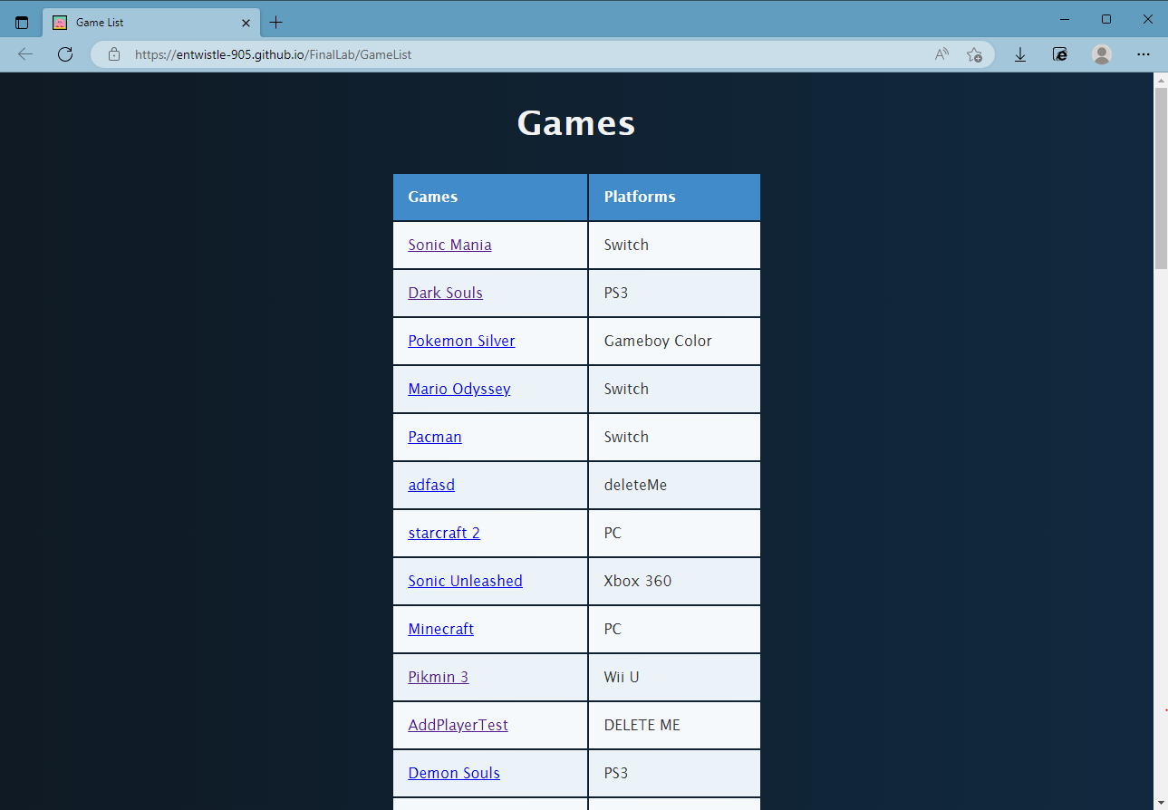The image size is (1168, 810).
Task: Click the Xbox 360 cell
Action: [674, 581]
